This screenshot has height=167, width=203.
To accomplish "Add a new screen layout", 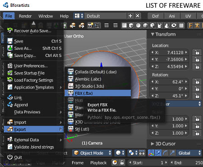I will [x=130, y=16].
